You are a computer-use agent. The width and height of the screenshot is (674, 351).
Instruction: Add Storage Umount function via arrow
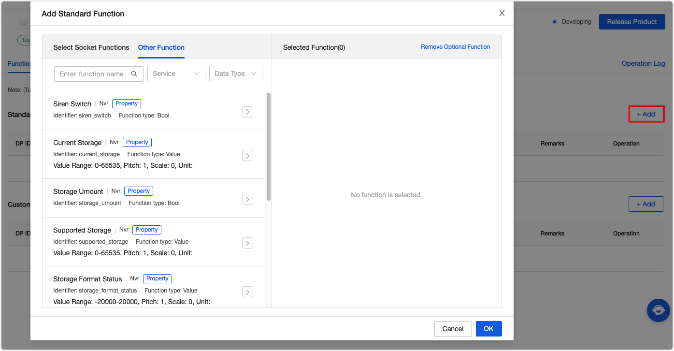point(247,199)
